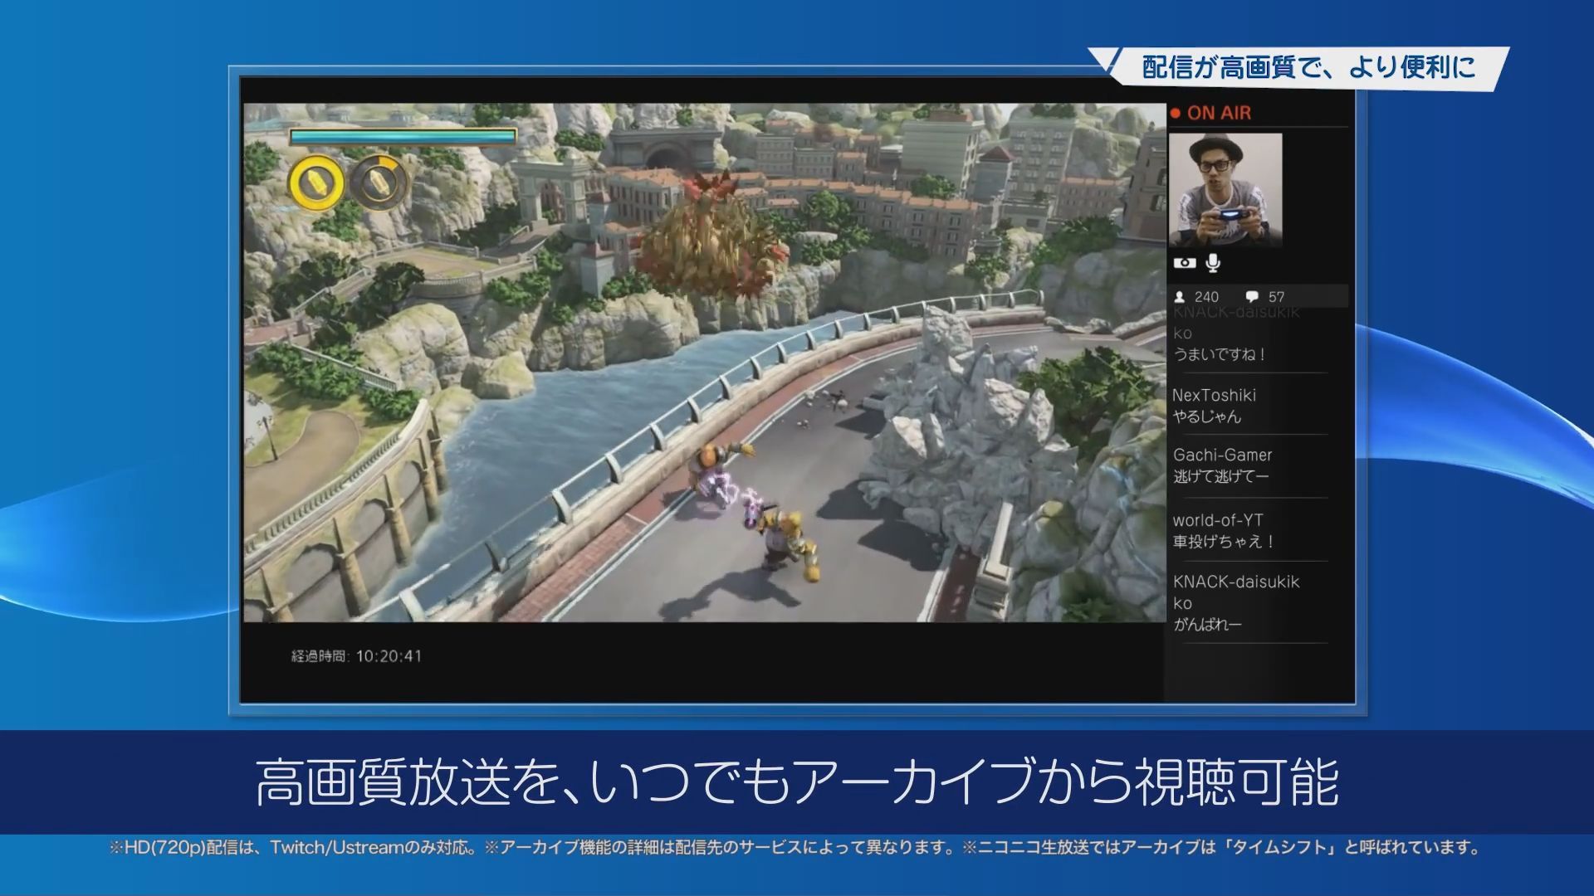This screenshot has width=1594, height=896.
Task: Click the teal health bar in game
Action: coord(403,137)
